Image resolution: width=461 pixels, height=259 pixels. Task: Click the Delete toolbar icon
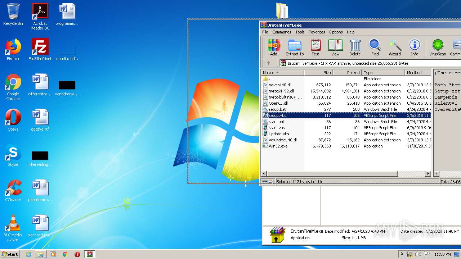pos(355,47)
